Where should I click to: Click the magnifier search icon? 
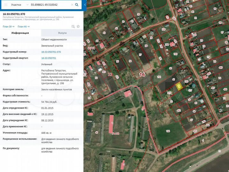[77, 5]
